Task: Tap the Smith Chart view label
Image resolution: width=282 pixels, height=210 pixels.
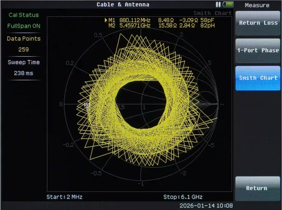Action: [213, 13]
